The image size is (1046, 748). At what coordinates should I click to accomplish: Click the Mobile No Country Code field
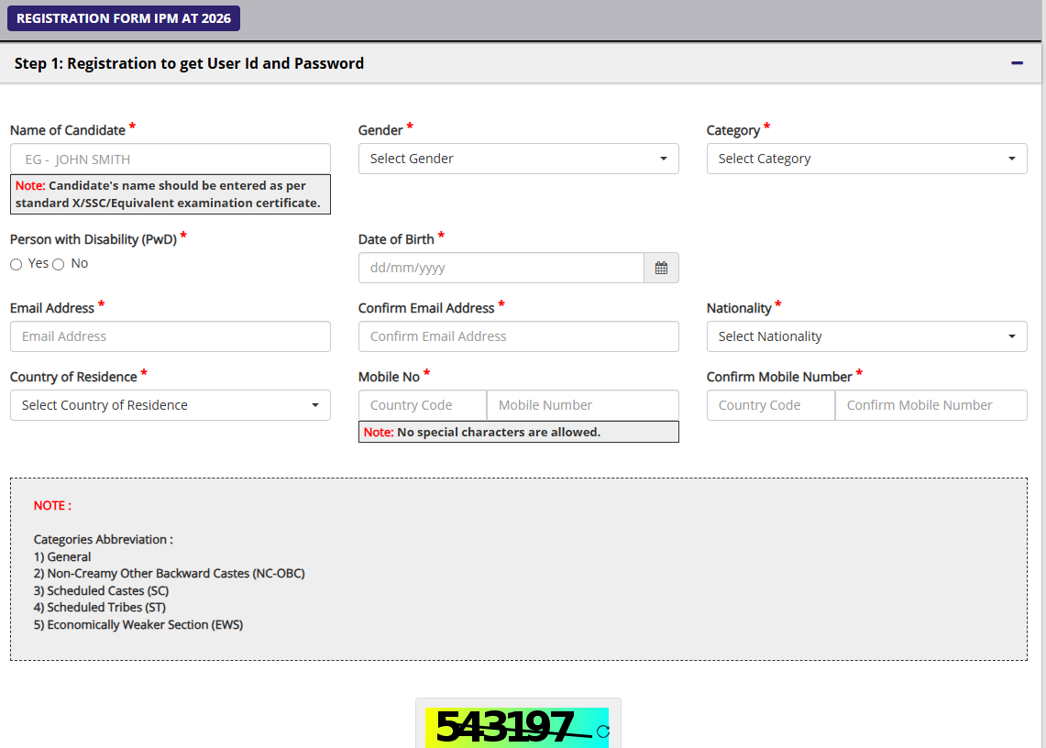pos(422,405)
